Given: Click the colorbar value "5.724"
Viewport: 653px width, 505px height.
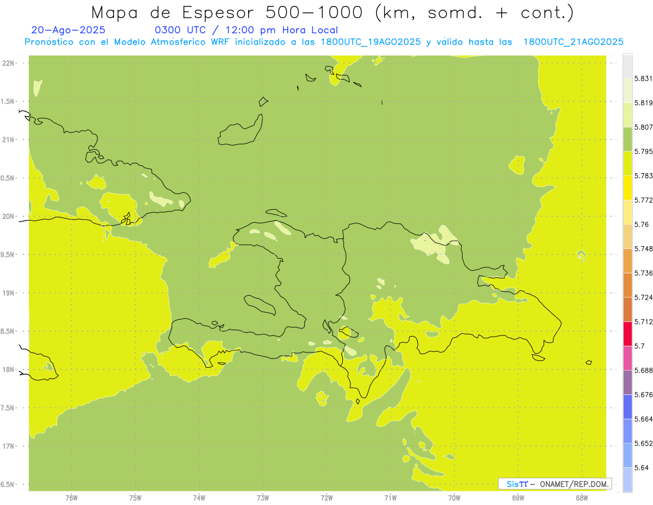Looking at the screenshot, I should (643, 297).
